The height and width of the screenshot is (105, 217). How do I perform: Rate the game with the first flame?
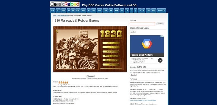59,82
